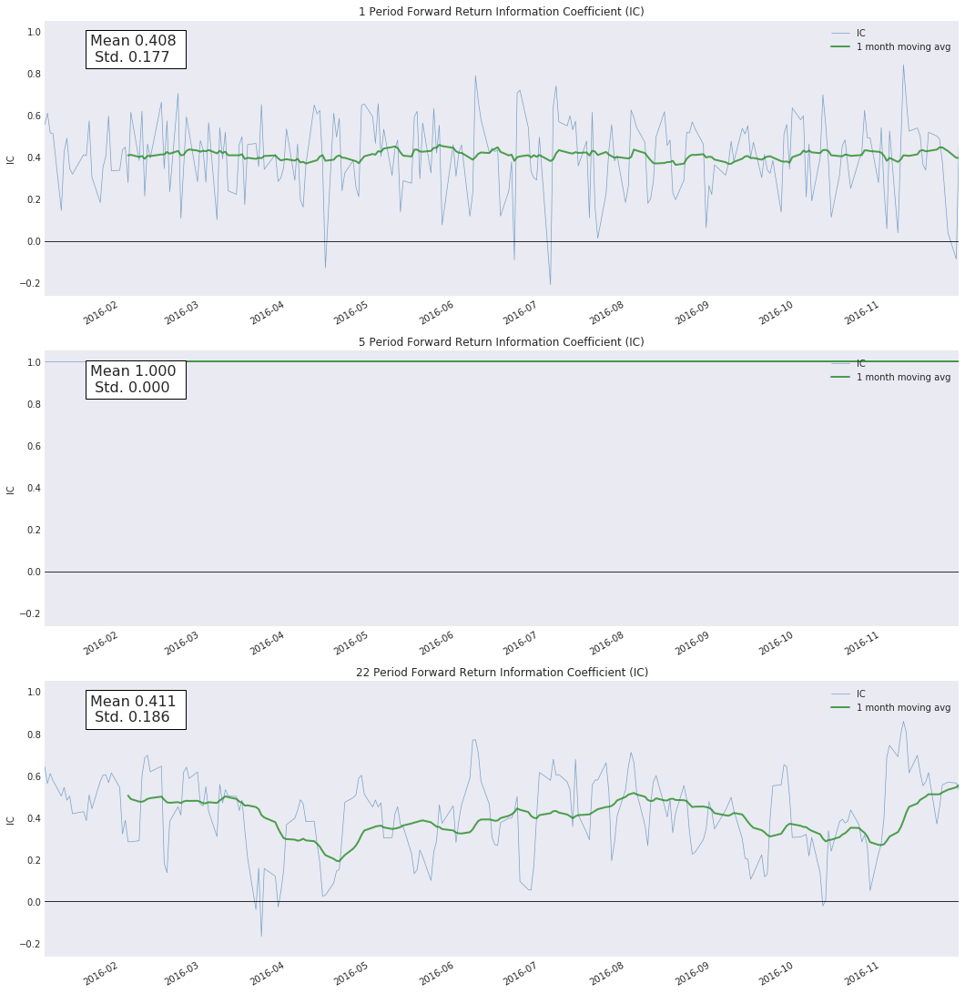Click the 1 Period Forward Return chart title

pos(502,12)
